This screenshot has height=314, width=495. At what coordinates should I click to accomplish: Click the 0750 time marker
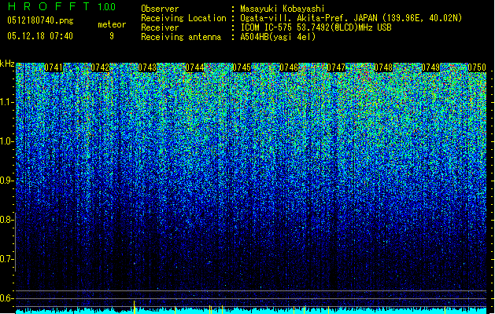(477, 68)
